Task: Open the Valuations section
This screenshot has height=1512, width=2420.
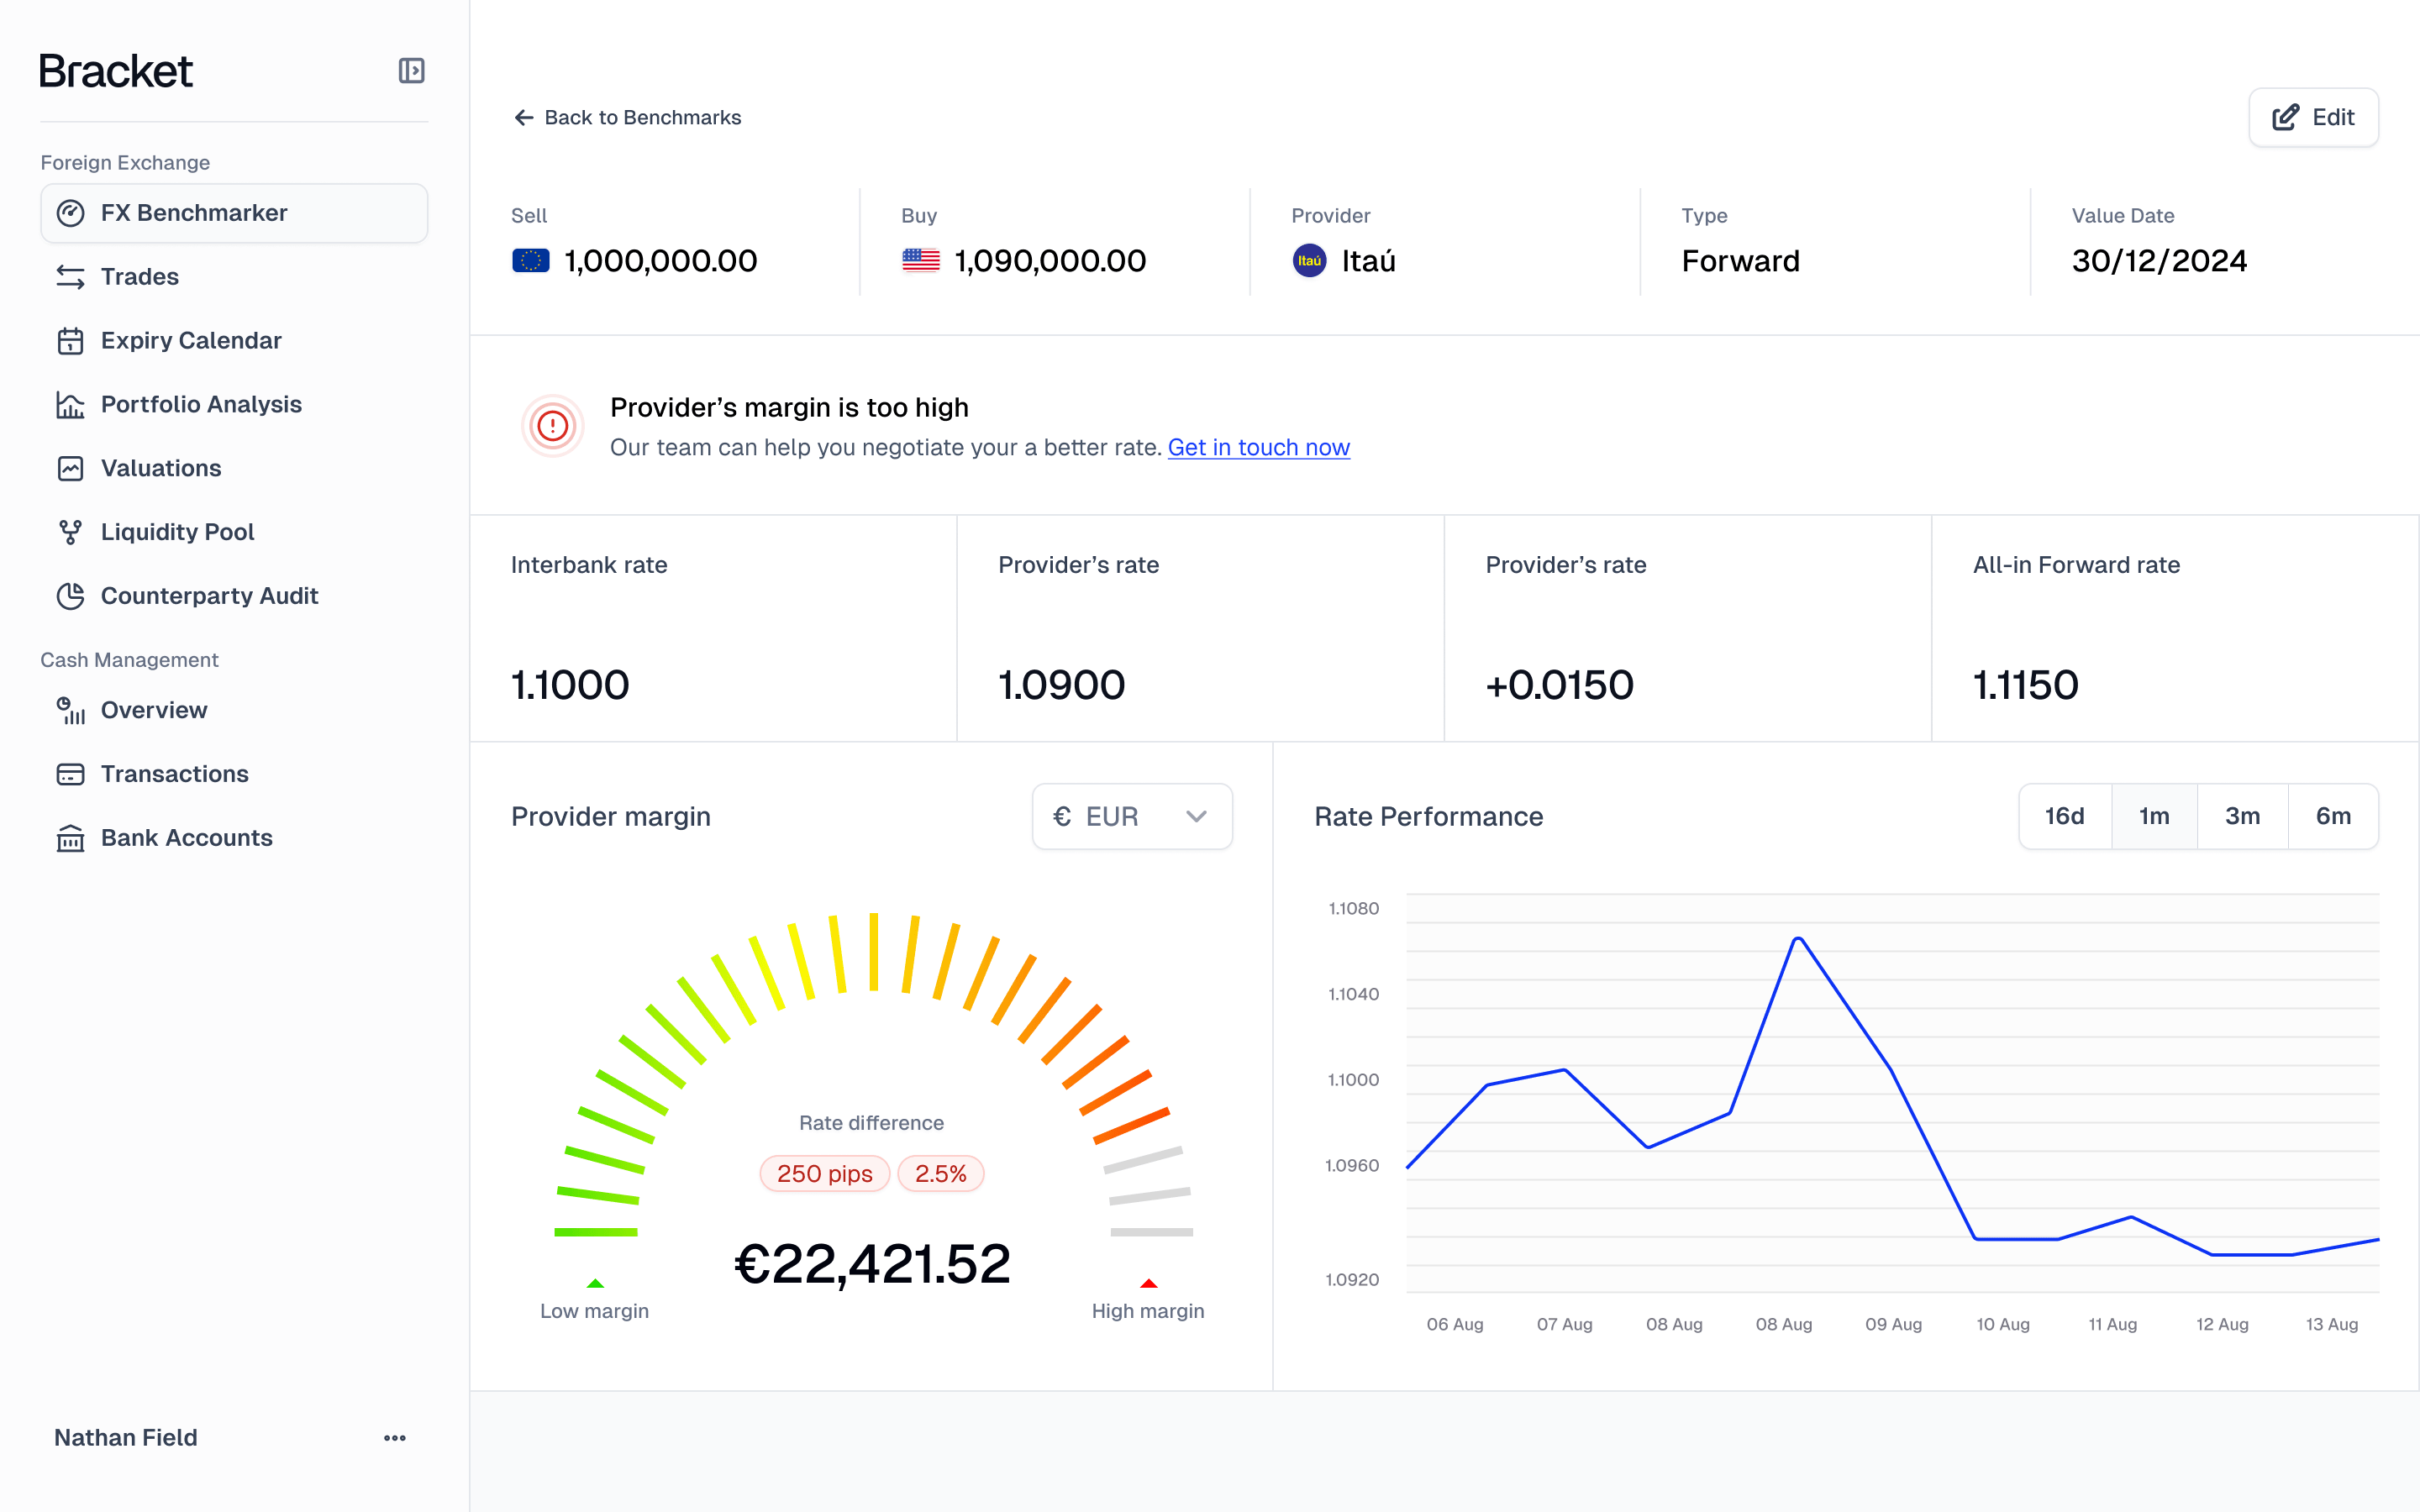Action: point(234,468)
